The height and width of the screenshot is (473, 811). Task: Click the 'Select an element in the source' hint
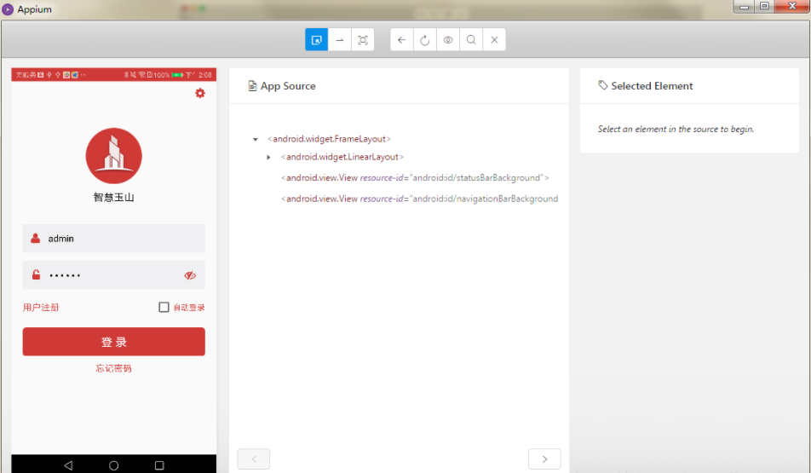[676, 129]
